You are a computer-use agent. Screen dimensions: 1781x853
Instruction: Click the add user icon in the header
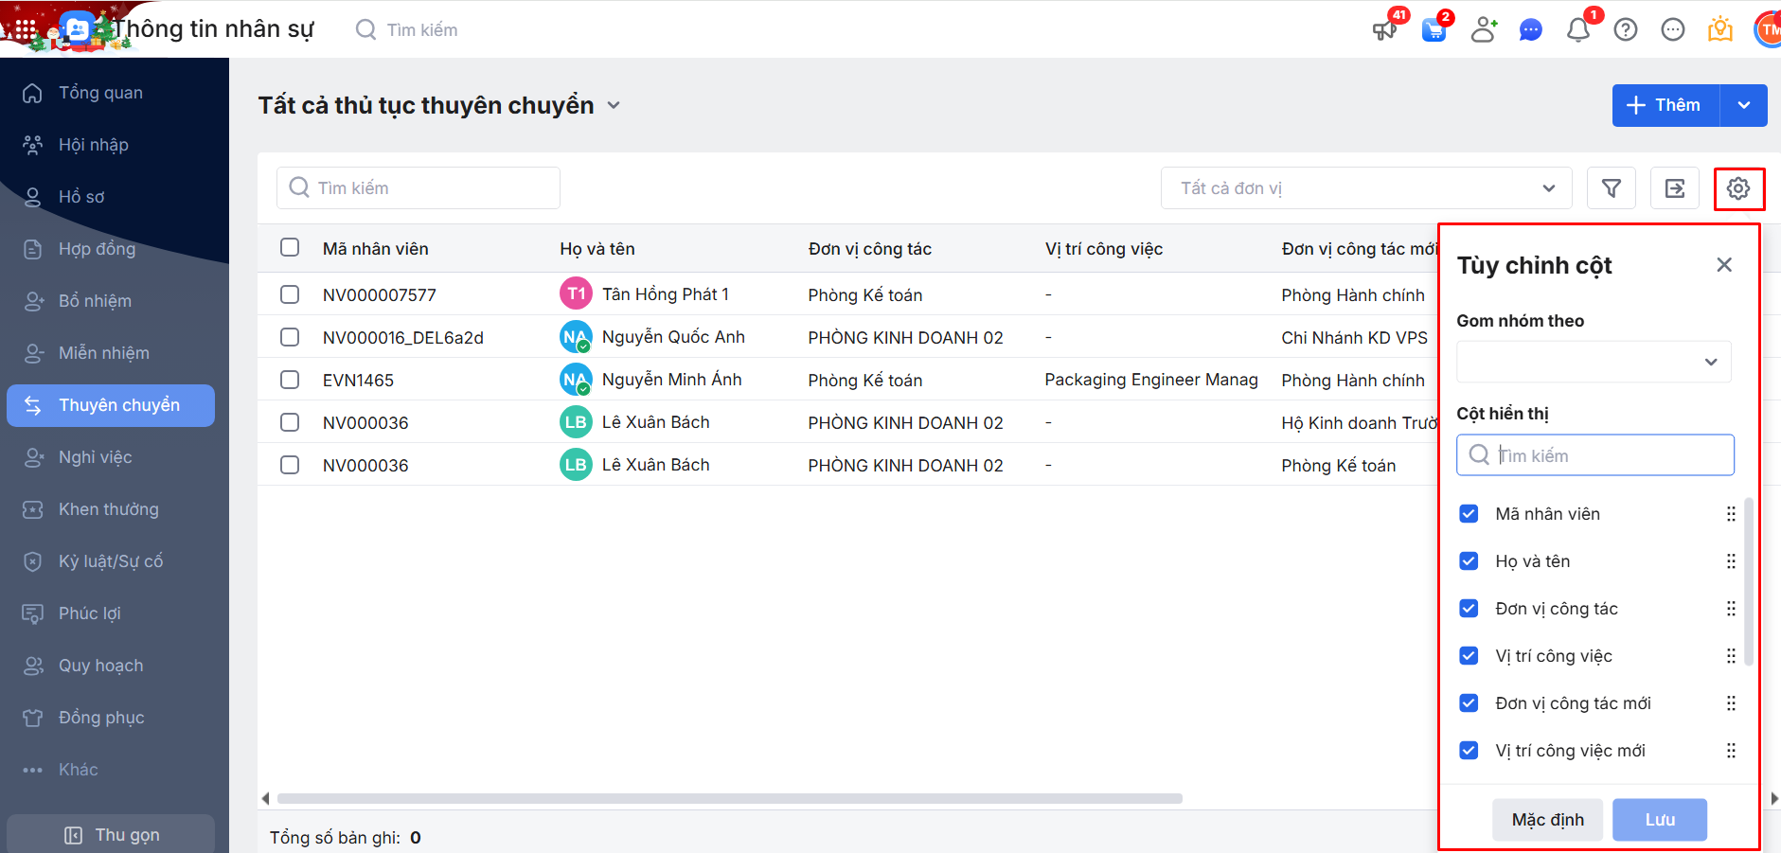(x=1483, y=30)
